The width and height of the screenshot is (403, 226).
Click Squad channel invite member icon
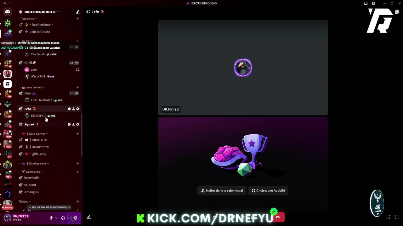tap(73, 124)
